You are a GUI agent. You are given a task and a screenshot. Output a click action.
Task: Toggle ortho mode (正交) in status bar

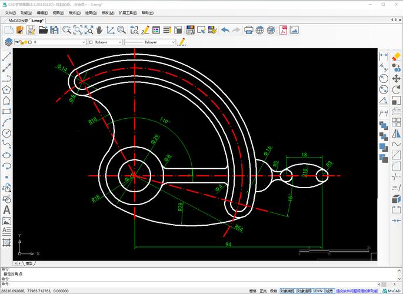(x=263, y=291)
